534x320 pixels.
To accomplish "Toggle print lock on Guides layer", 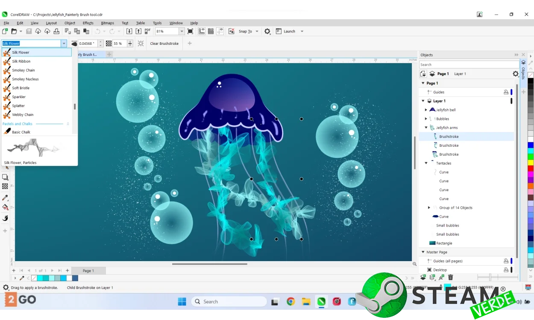I will (x=506, y=92).
